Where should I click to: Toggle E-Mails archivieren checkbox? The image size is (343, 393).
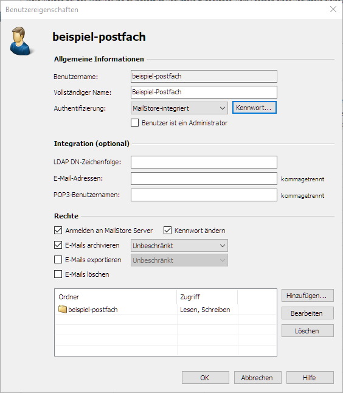58,245
